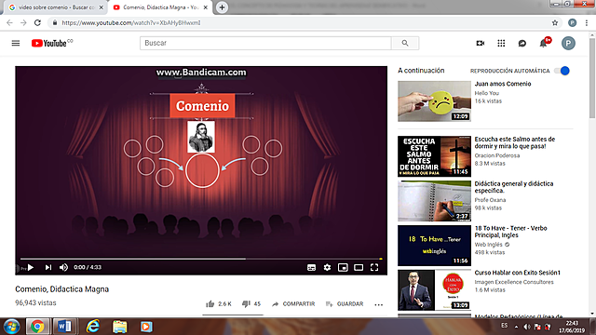This screenshot has height=335, width=596.
Task: Open the Web Inglés channel
Action: pyautogui.click(x=488, y=245)
